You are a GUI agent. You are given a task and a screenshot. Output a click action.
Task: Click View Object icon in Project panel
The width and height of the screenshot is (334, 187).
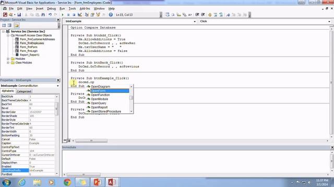pos(9,25)
